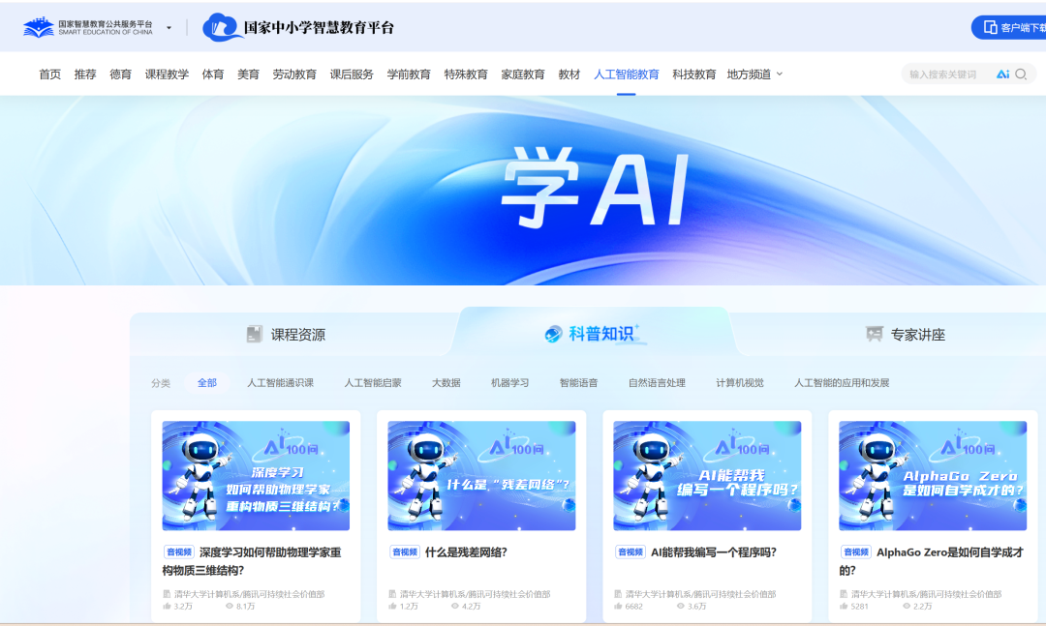Click the 课程资源 book icon

pos(254,334)
